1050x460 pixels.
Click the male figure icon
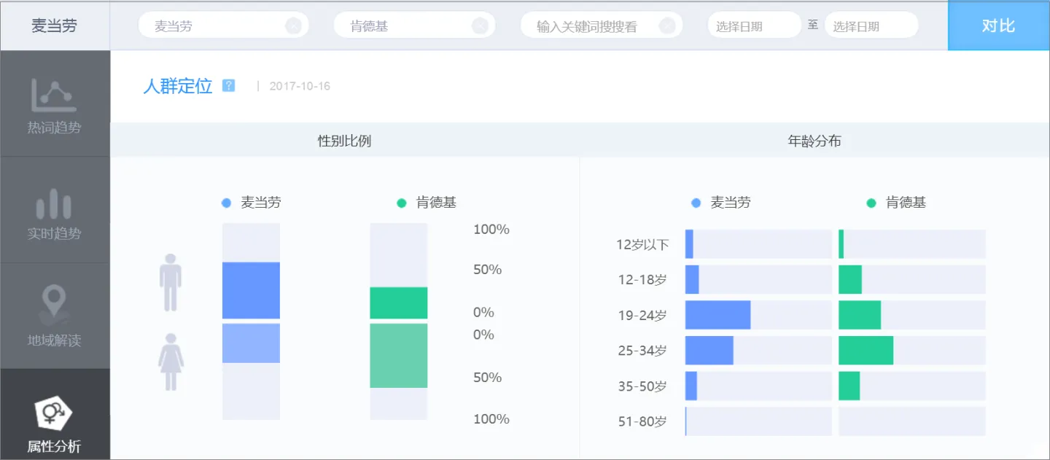(171, 283)
